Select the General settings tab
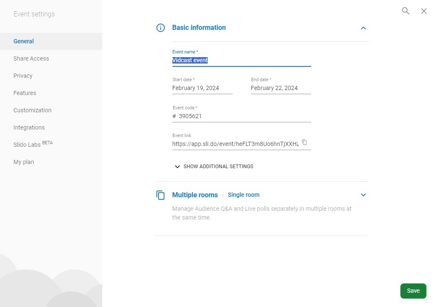Image resolution: width=434 pixels, height=307 pixels. (x=51, y=41)
